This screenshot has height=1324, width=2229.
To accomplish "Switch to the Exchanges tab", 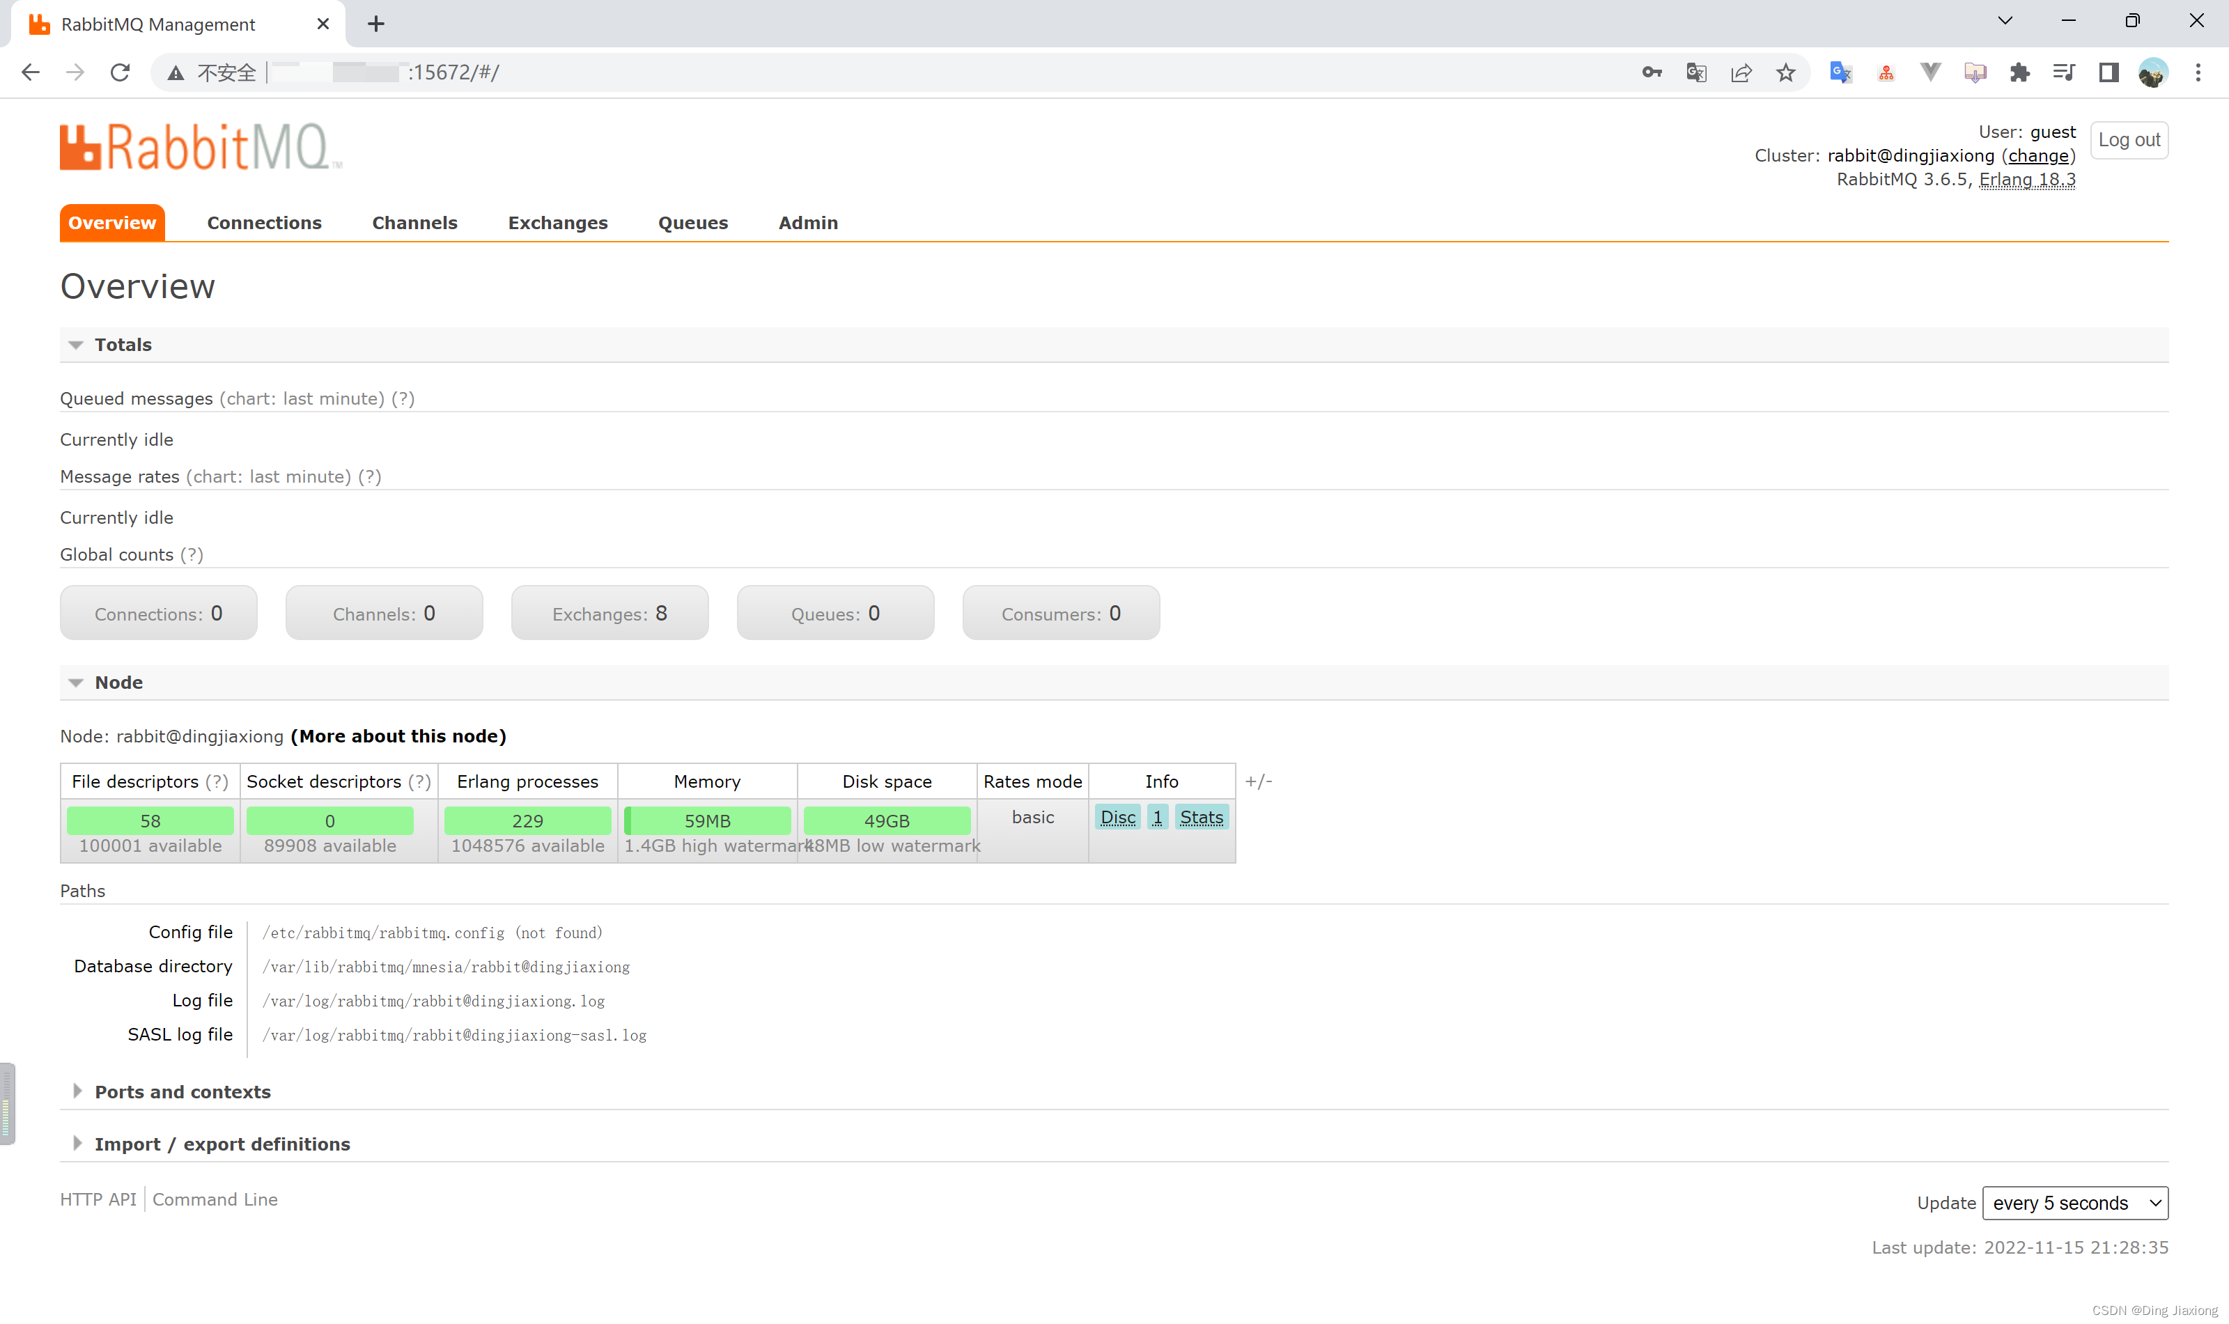I will coord(558,223).
